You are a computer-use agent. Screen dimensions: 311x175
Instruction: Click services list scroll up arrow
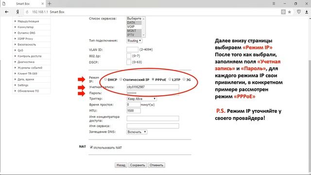pos(144,18)
